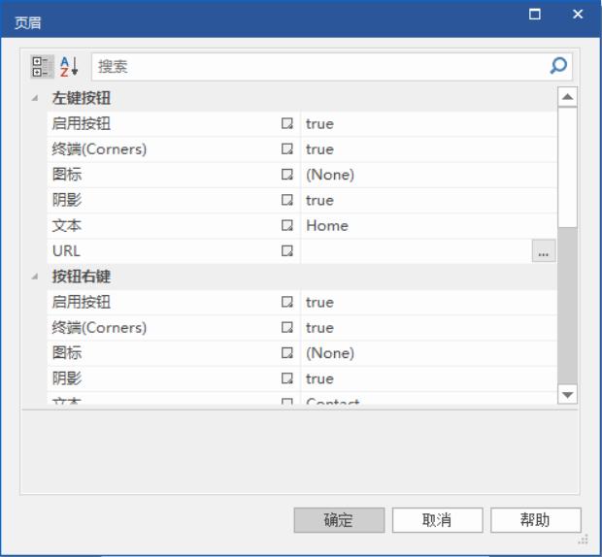Click the scrollbar down arrow
This screenshot has width=602, height=557.
click(567, 394)
